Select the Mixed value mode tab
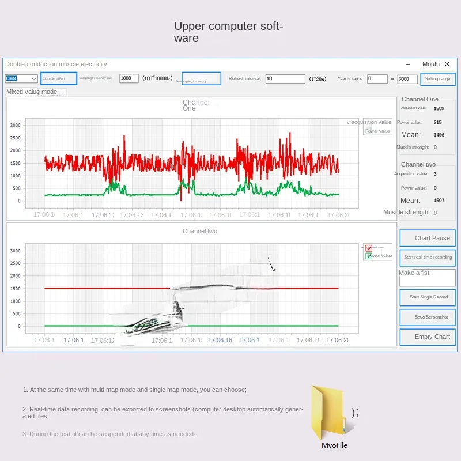 tap(32, 92)
